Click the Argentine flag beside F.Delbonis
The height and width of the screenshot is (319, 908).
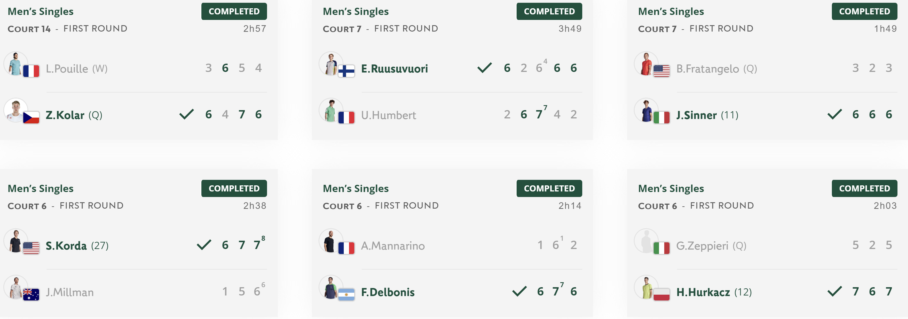[x=346, y=295]
